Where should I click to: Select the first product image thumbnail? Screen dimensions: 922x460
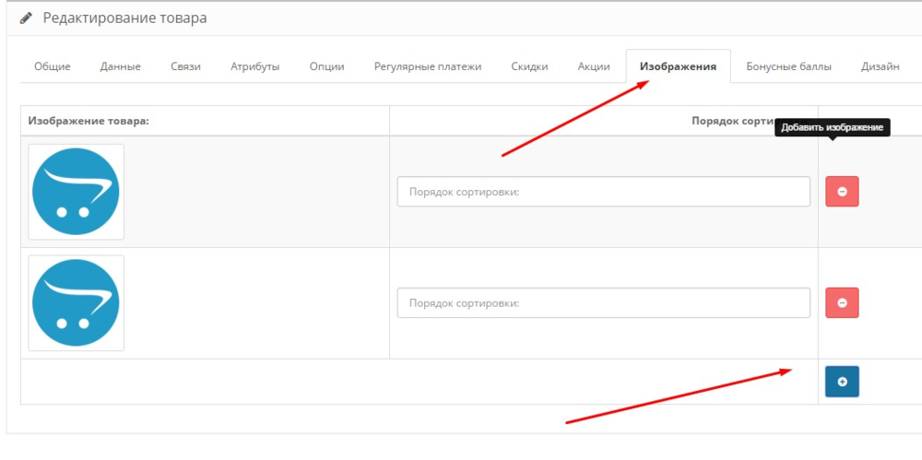[76, 192]
